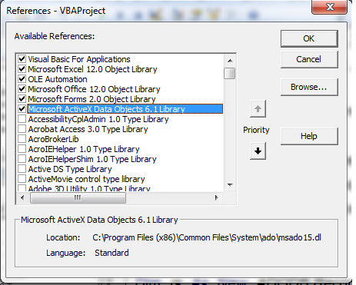Uncheck Microsoft Office 12.0 Object Library
This screenshot has height=285, width=356.
coord(22,89)
